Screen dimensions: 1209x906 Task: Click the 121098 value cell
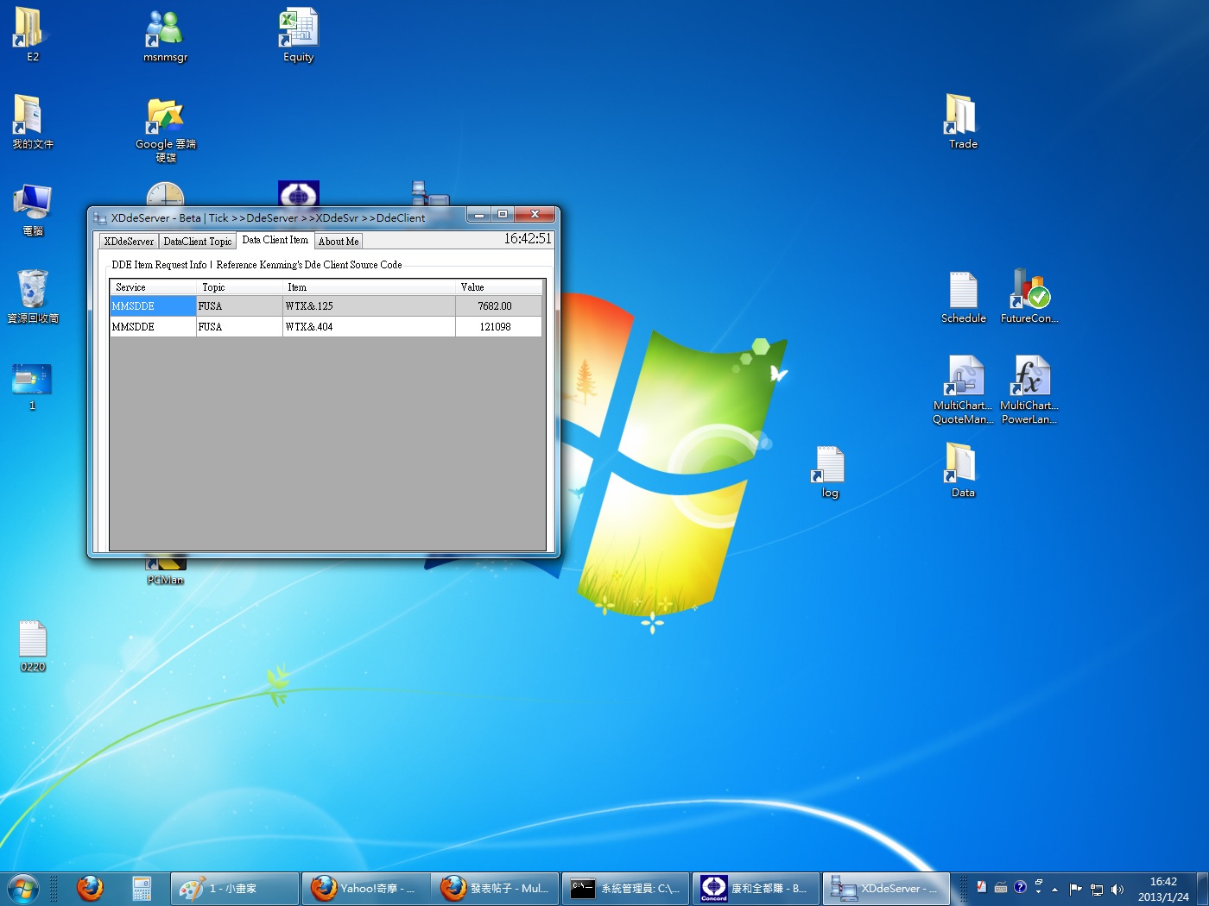click(498, 327)
